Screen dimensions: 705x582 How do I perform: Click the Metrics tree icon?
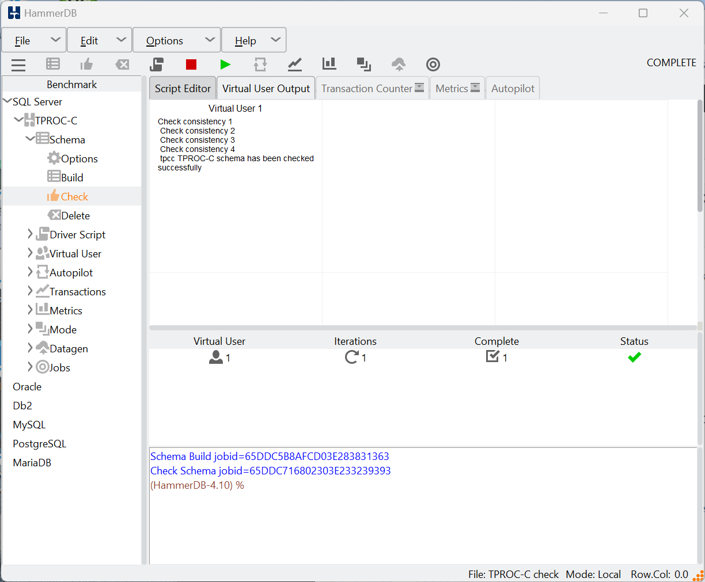click(42, 309)
